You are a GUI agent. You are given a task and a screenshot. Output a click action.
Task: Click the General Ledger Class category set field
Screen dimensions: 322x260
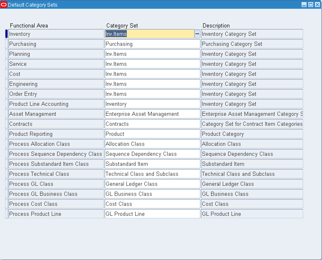pyautogui.click(x=152, y=184)
